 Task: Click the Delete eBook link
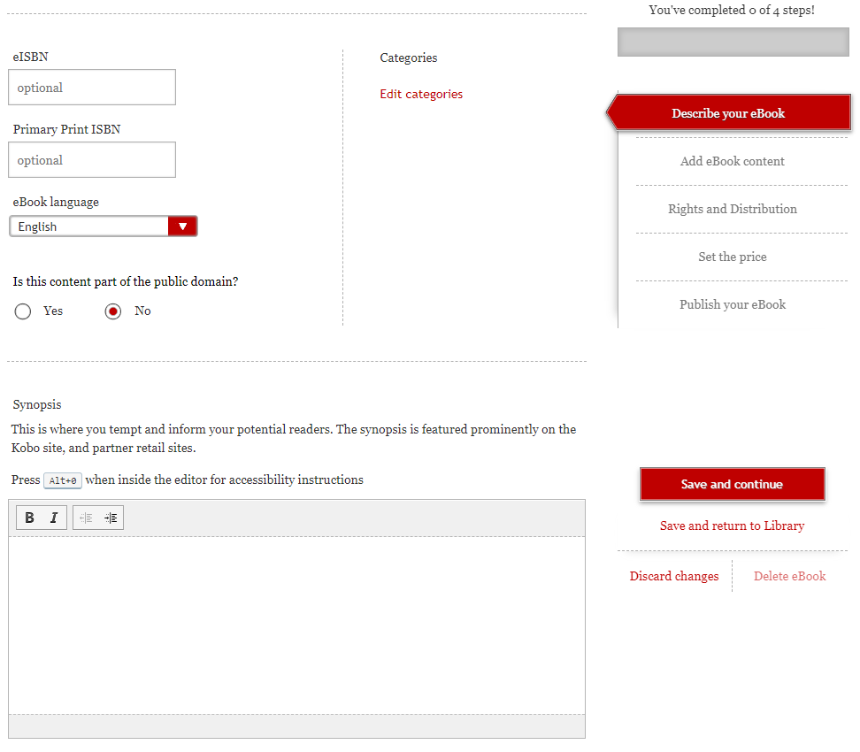789,576
